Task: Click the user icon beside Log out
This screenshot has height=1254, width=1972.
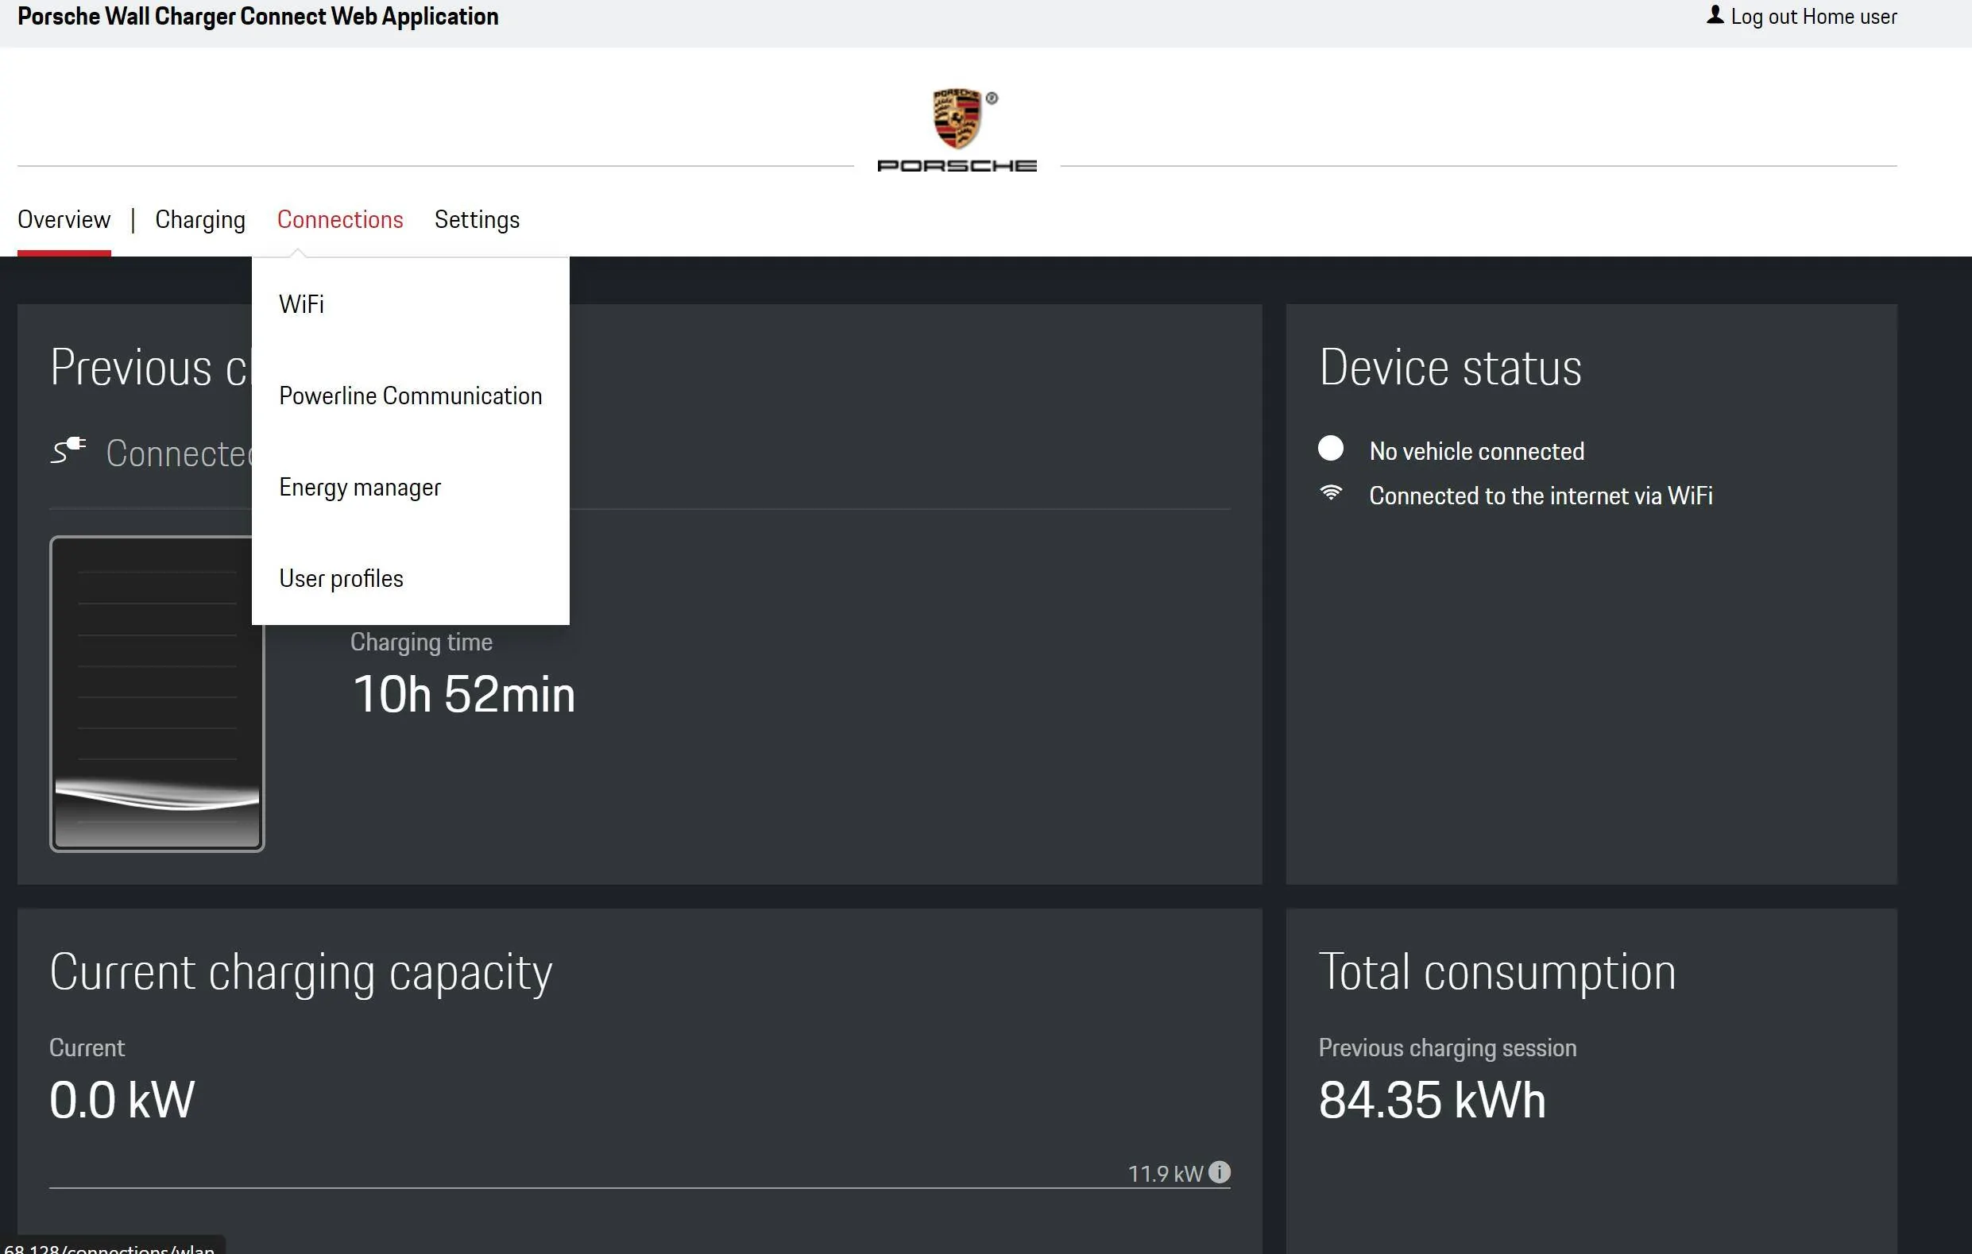Action: point(1715,16)
